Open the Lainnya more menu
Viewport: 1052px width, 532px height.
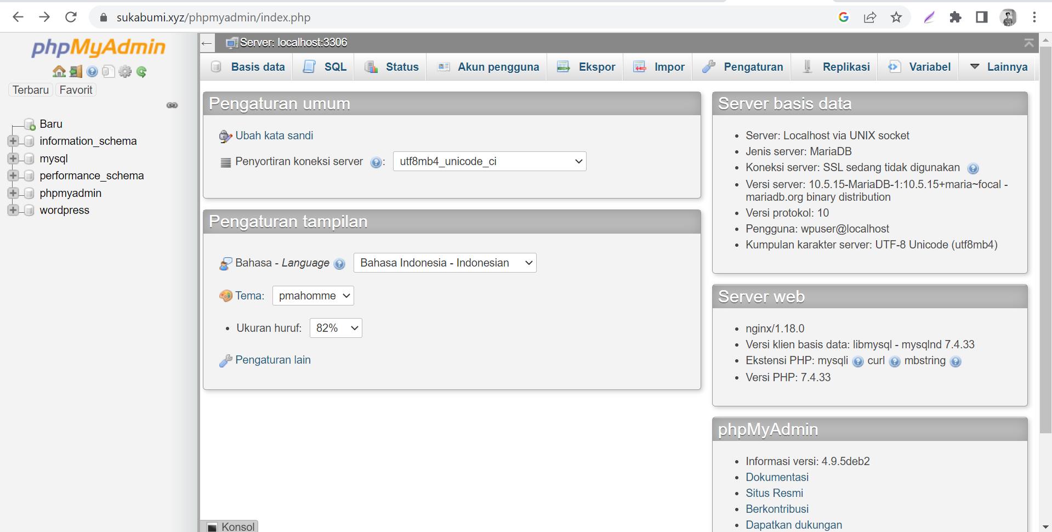click(998, 67)
